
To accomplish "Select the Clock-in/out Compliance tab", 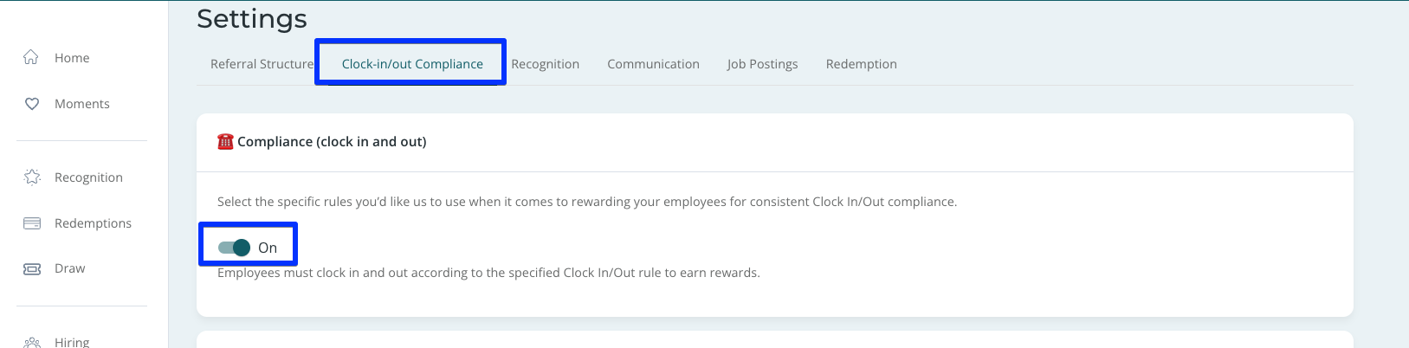I will [412, 64].
